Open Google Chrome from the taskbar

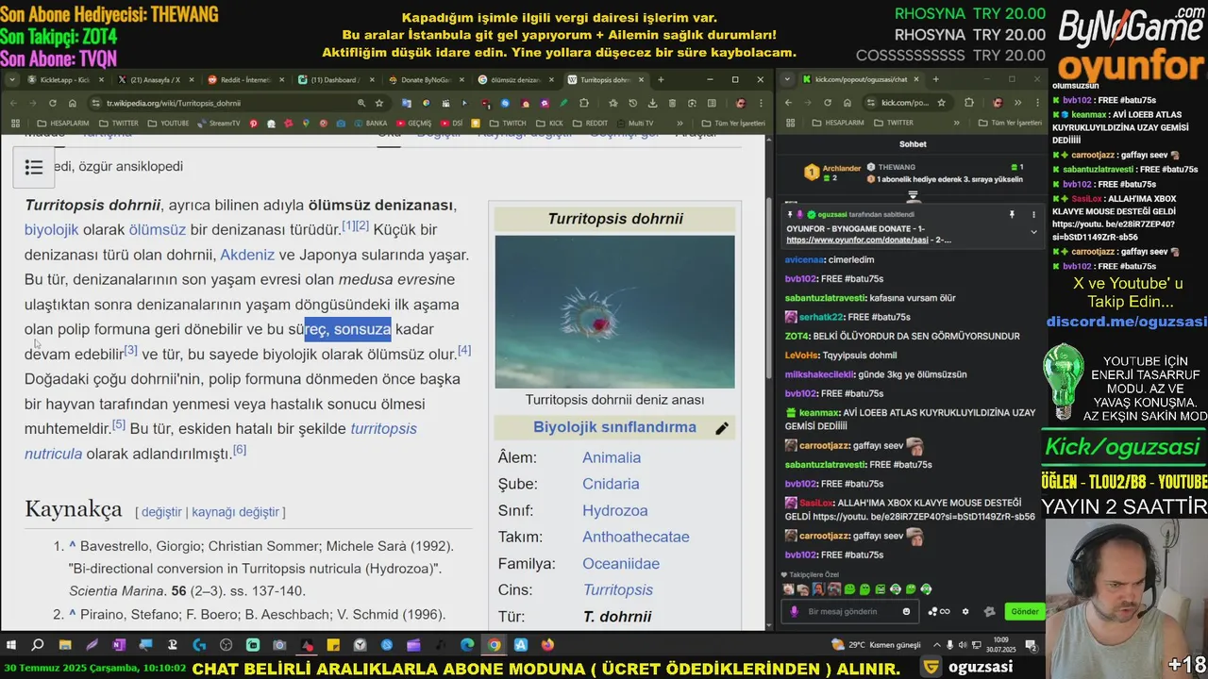(x=495, y=645)
